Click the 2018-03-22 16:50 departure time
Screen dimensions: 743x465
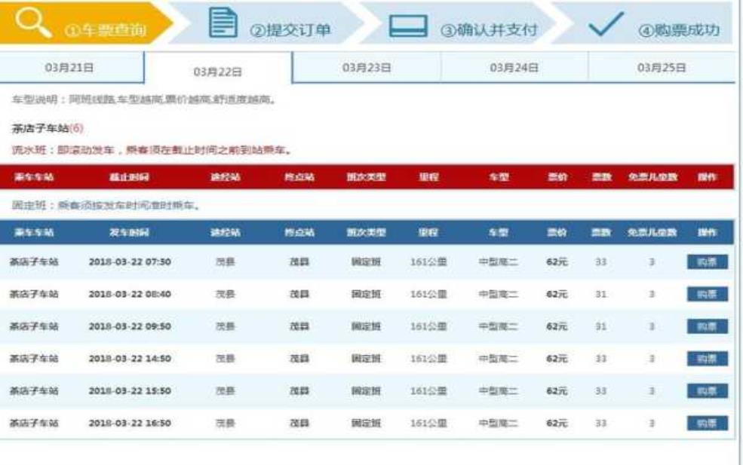(130, 423)
